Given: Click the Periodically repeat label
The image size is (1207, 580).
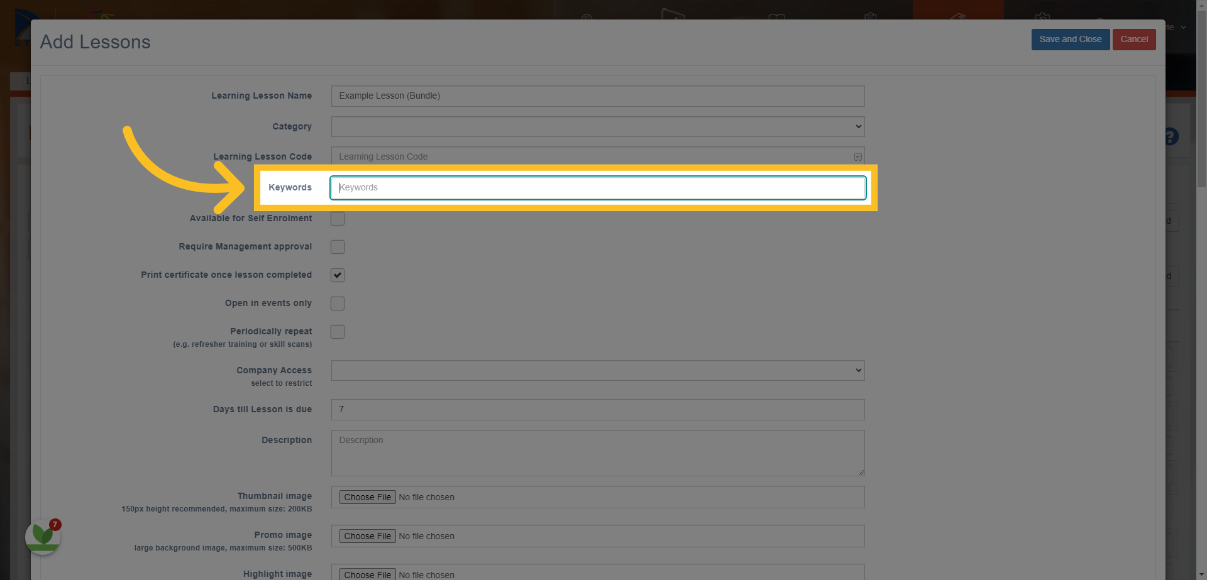Looking at the screenshot, I should coord(271,331).
